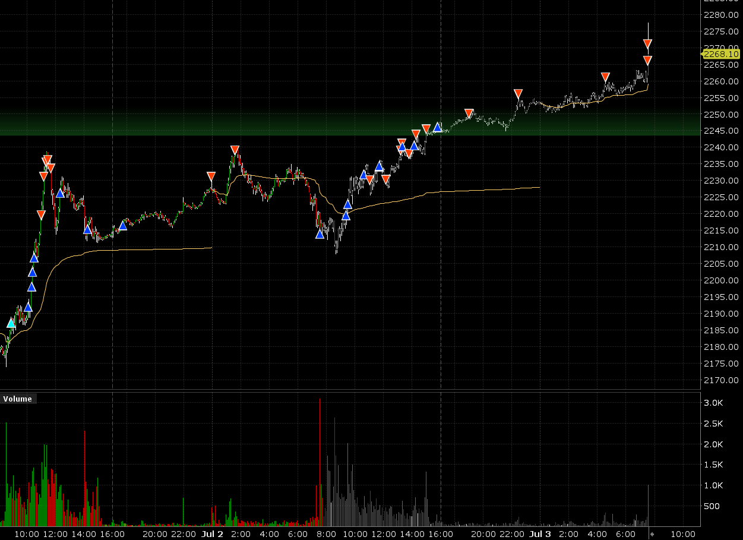Click the blue buy marker near 2207 on the left

(34, 258)
